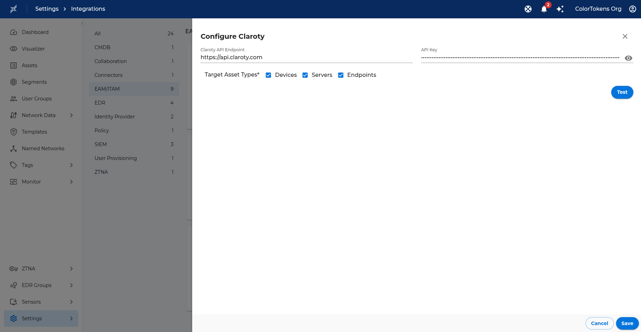
Task: Disable the Servers checkbox
Action: point(305,75)
